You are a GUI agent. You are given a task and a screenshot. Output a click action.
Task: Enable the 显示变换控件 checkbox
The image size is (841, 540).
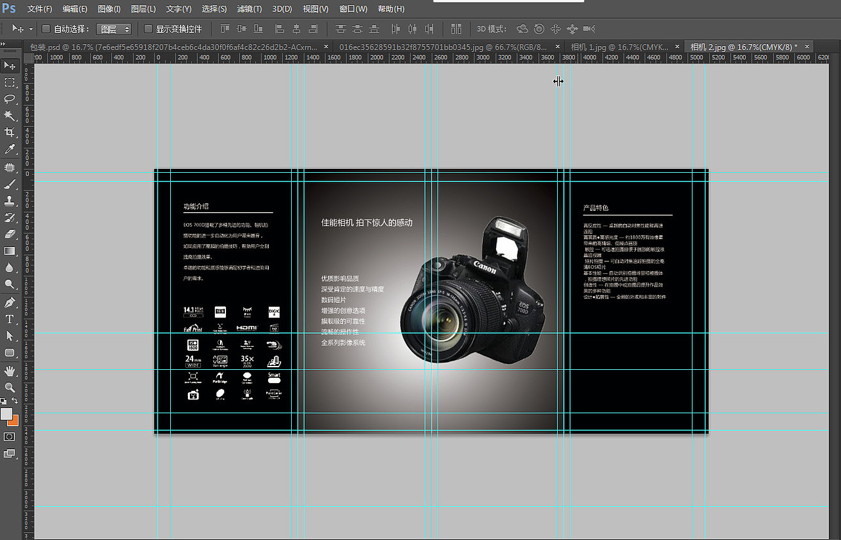(x=148, y=29)
